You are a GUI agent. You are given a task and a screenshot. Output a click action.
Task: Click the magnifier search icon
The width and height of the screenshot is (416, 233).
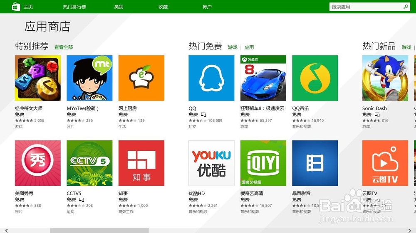point(406,7)
